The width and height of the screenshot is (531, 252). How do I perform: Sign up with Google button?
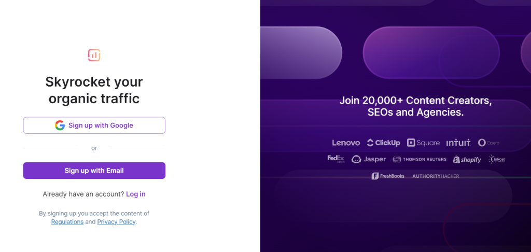pyautogui.click(x=94, y=125)
